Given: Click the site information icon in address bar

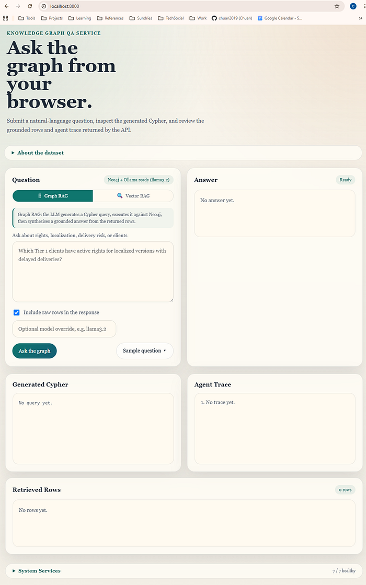Looking at the screenshot, I should click(44, 6).
